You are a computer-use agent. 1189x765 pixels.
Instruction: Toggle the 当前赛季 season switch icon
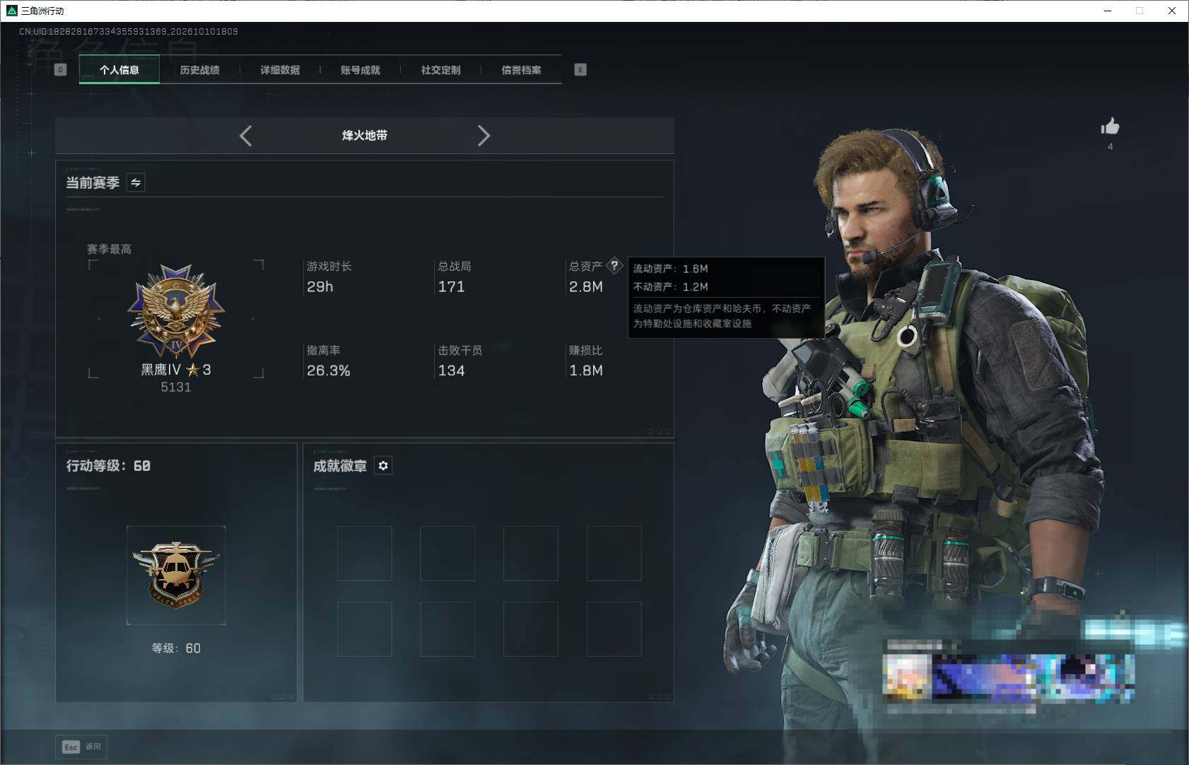click(x=136, y=182)
